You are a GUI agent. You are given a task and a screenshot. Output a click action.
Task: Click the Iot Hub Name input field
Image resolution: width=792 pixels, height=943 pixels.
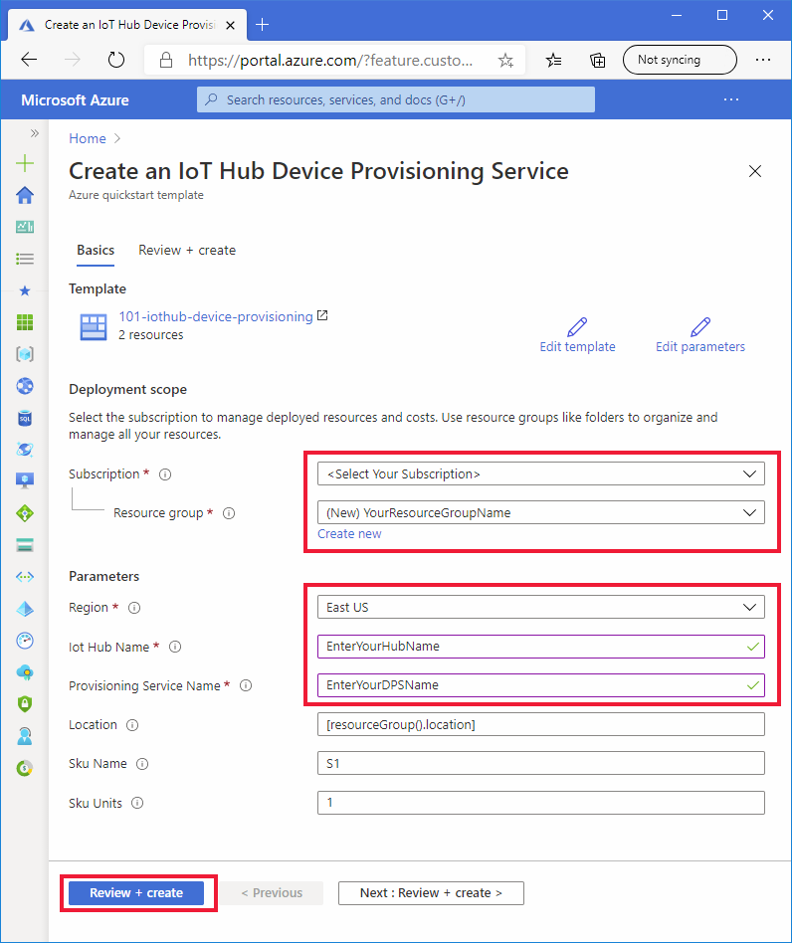(540, 647)
